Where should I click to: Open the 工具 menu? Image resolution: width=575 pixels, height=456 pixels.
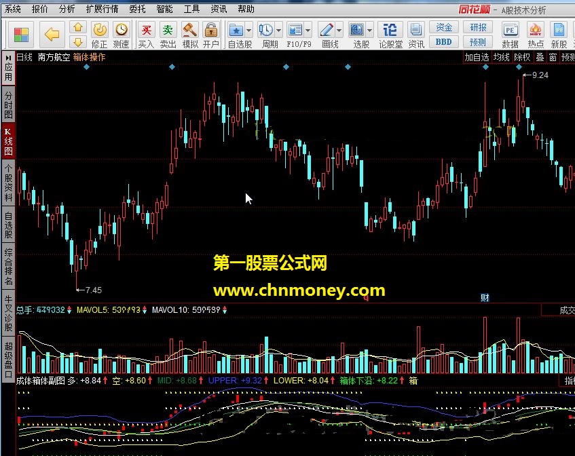click(191, 9)
